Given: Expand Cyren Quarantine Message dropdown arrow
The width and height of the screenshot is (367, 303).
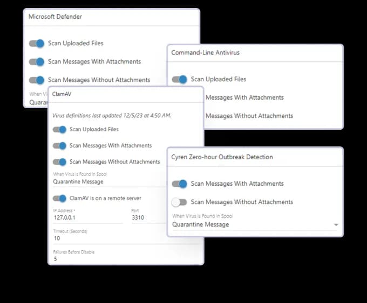Looking at the screenshot, I should coord(336,224).
